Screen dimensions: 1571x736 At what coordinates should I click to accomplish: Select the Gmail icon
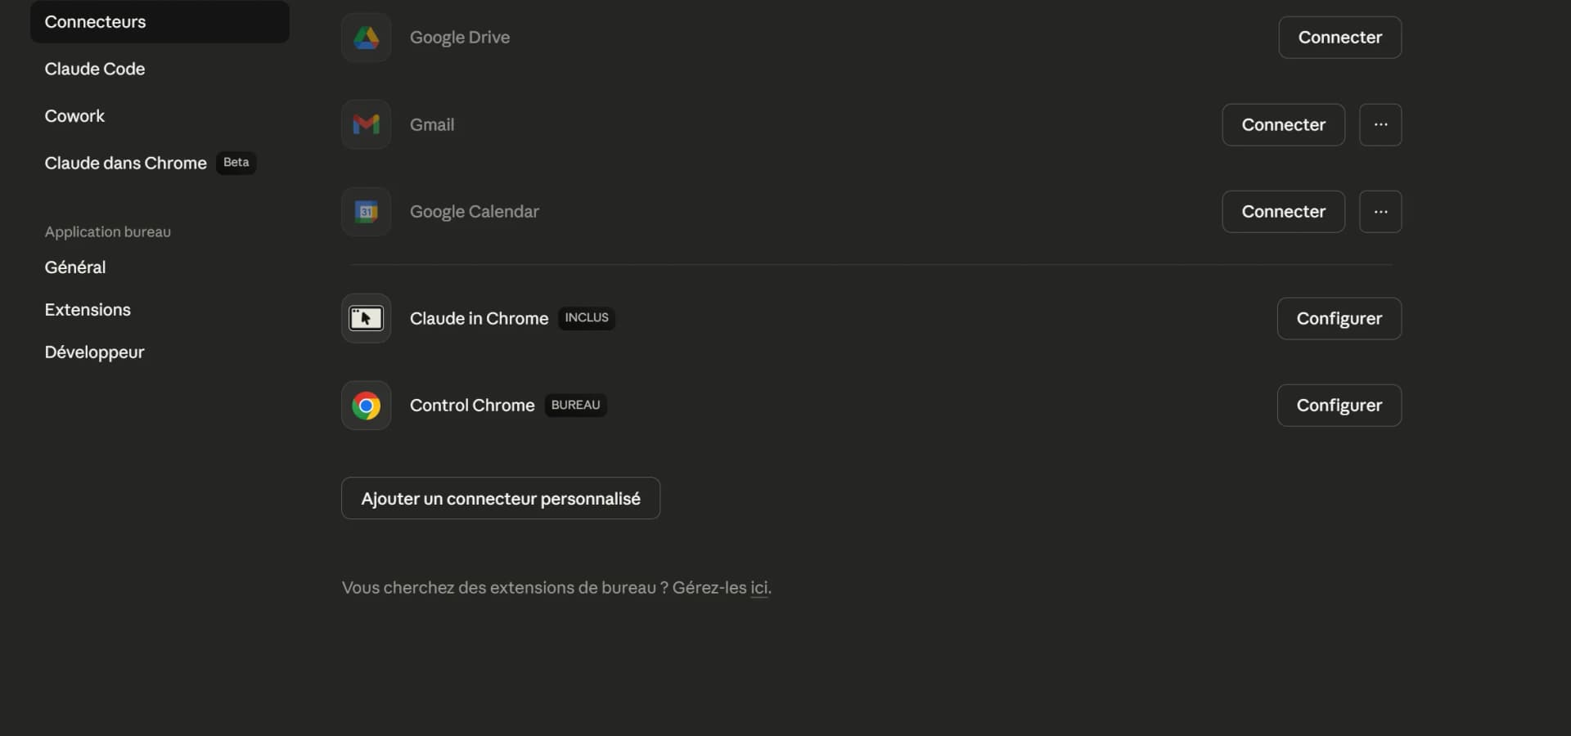(366, 124)
